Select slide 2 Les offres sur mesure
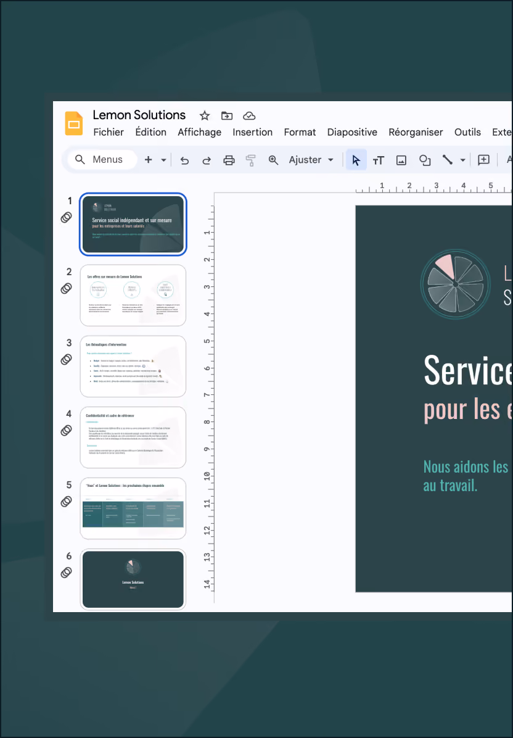This screenshot has width=513, height=738. (x=133, y=296)
